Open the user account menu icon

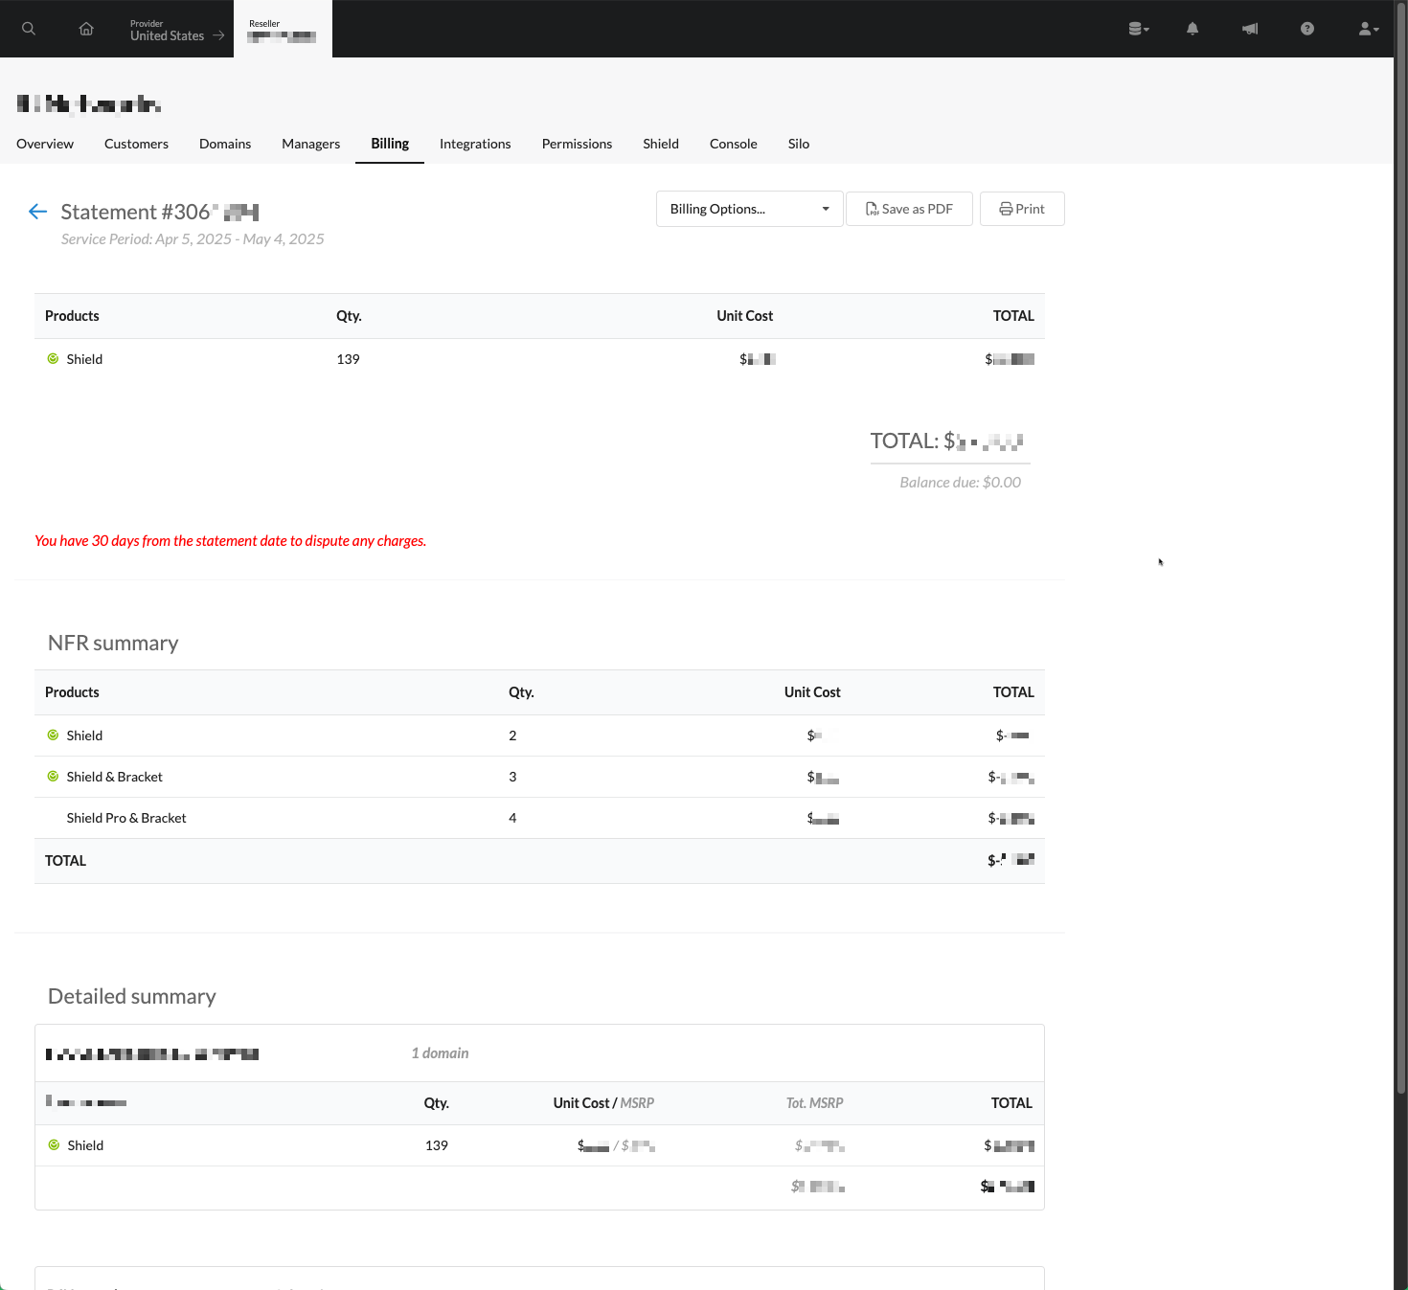click(1368, 29)
